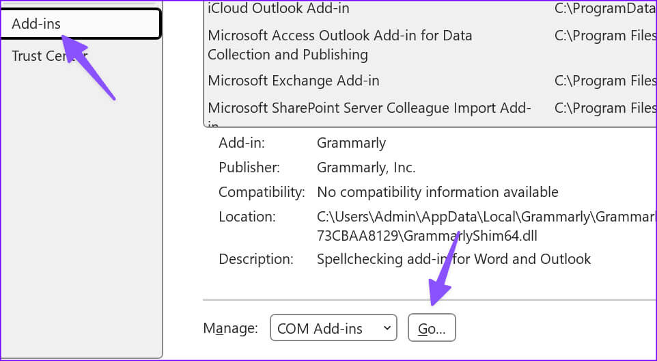657x361 pixels.
Task: Click the 'Spellchecking add-in for Word and Outlook' description
Action: [453, 259]
